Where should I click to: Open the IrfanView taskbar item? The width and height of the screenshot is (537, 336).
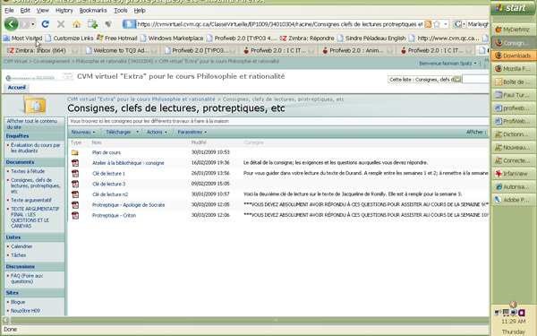514,174
